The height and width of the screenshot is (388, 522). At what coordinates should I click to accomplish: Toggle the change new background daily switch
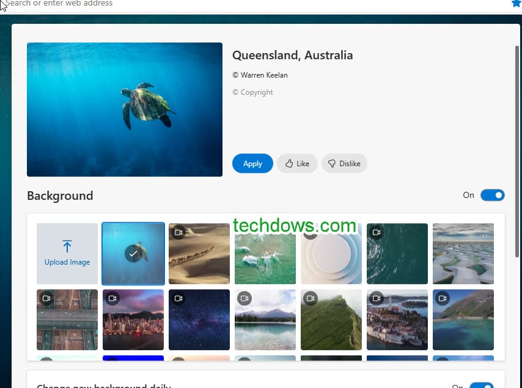point(481,385)
